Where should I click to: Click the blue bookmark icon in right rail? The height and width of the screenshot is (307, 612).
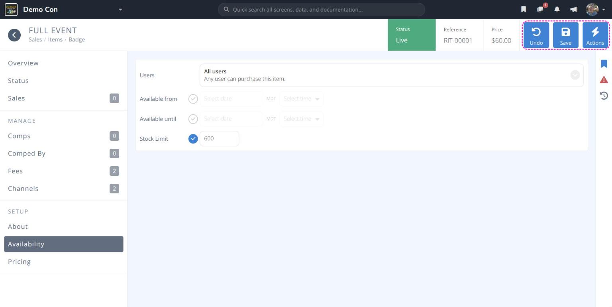(x=604, y=64)
